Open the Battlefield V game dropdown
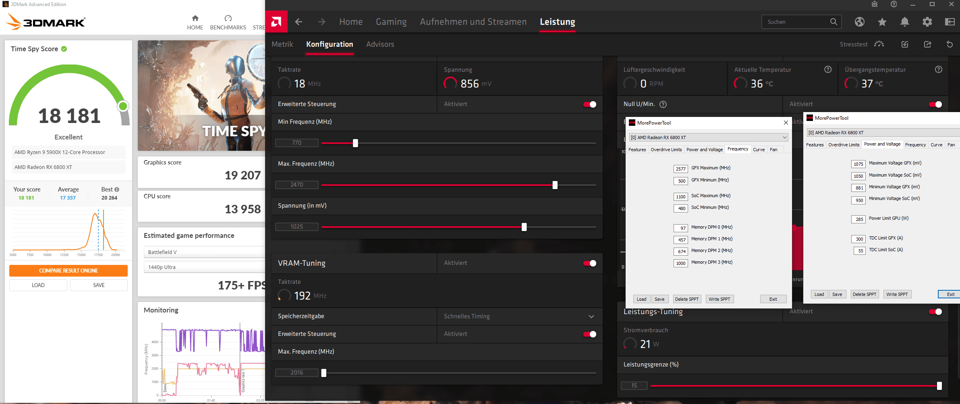Image resolution: width=960 pixels, height=404 pixels. point(204,252)
